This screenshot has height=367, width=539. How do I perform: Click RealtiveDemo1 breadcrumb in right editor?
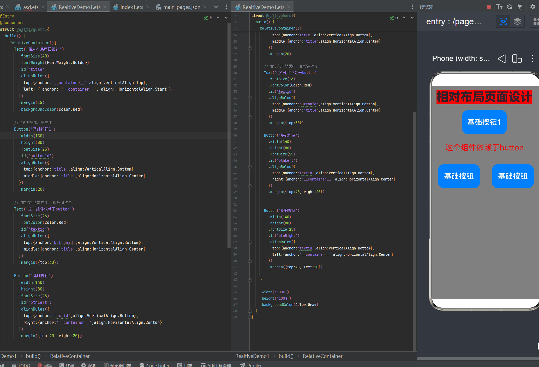(x=252, y=356)
